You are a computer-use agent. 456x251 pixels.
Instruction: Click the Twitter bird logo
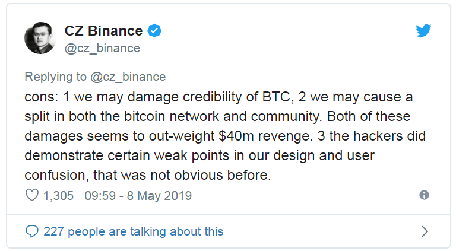point(423,31)
